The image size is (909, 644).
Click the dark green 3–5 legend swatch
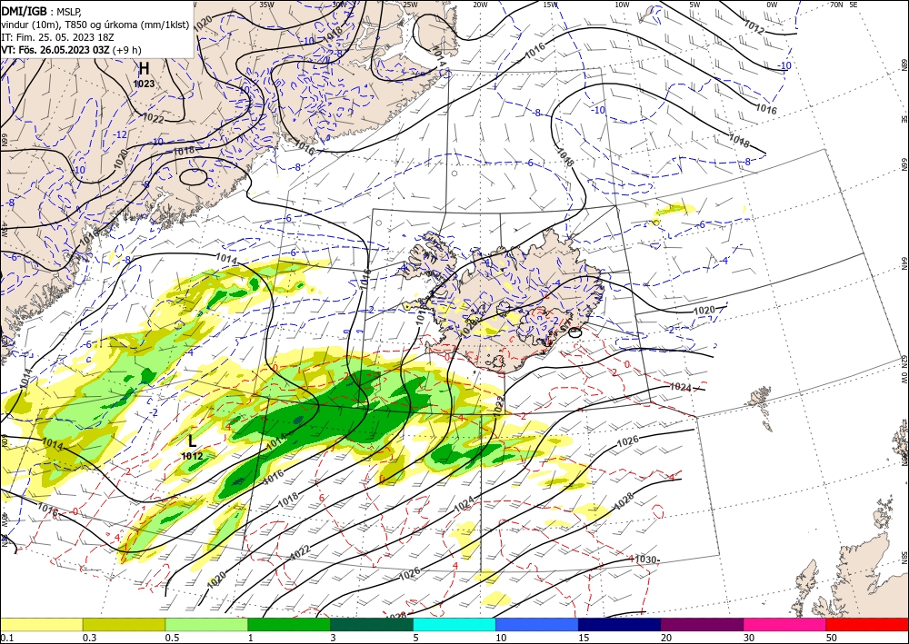372,624
